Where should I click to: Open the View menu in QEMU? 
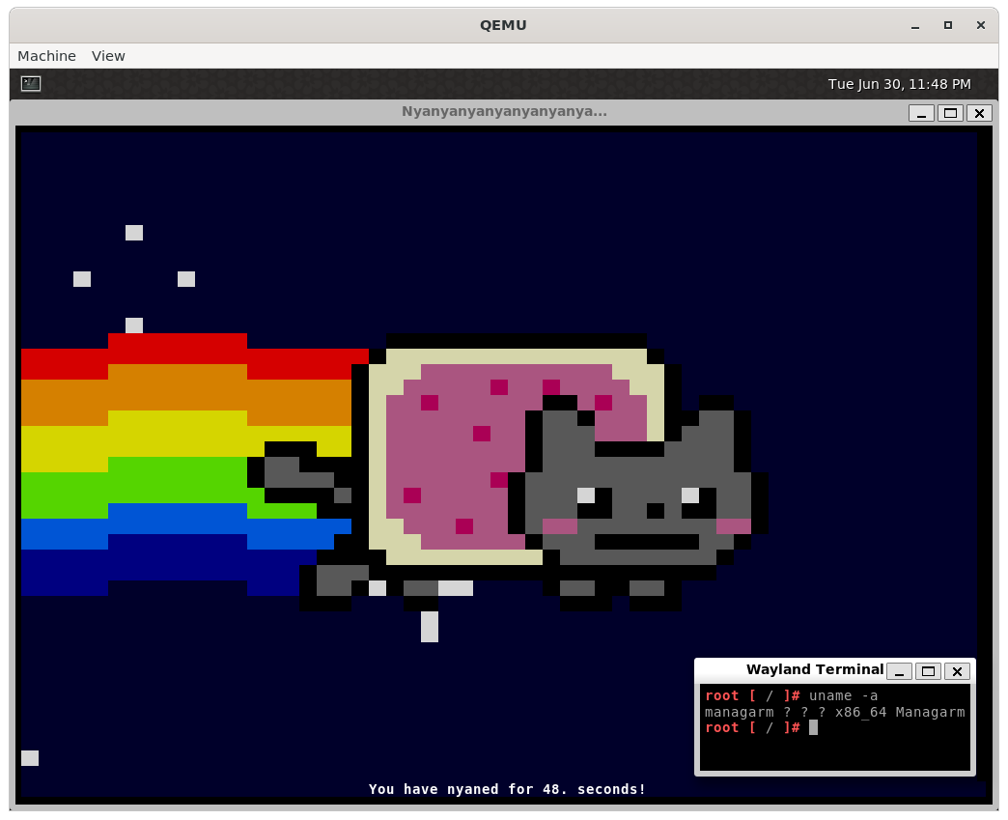(x=108, y=56)
